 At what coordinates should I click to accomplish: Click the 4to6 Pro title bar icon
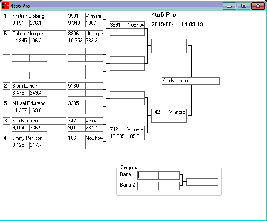(6, 6)
